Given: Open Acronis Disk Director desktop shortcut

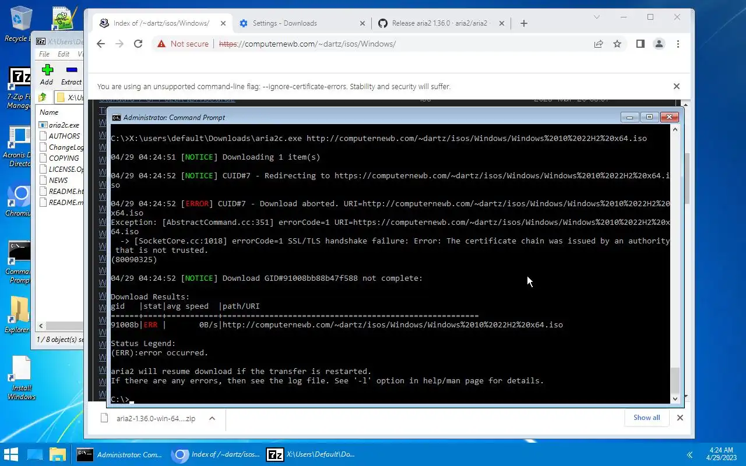Looking at the screenshot, I should (19, 146).
